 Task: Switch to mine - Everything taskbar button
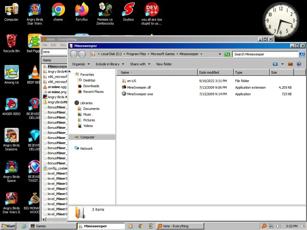[x=180, y=226]
